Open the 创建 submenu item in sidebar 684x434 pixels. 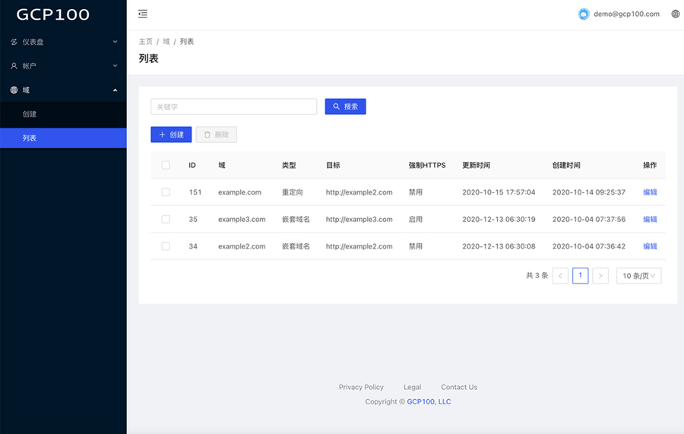tap(30, 114)
